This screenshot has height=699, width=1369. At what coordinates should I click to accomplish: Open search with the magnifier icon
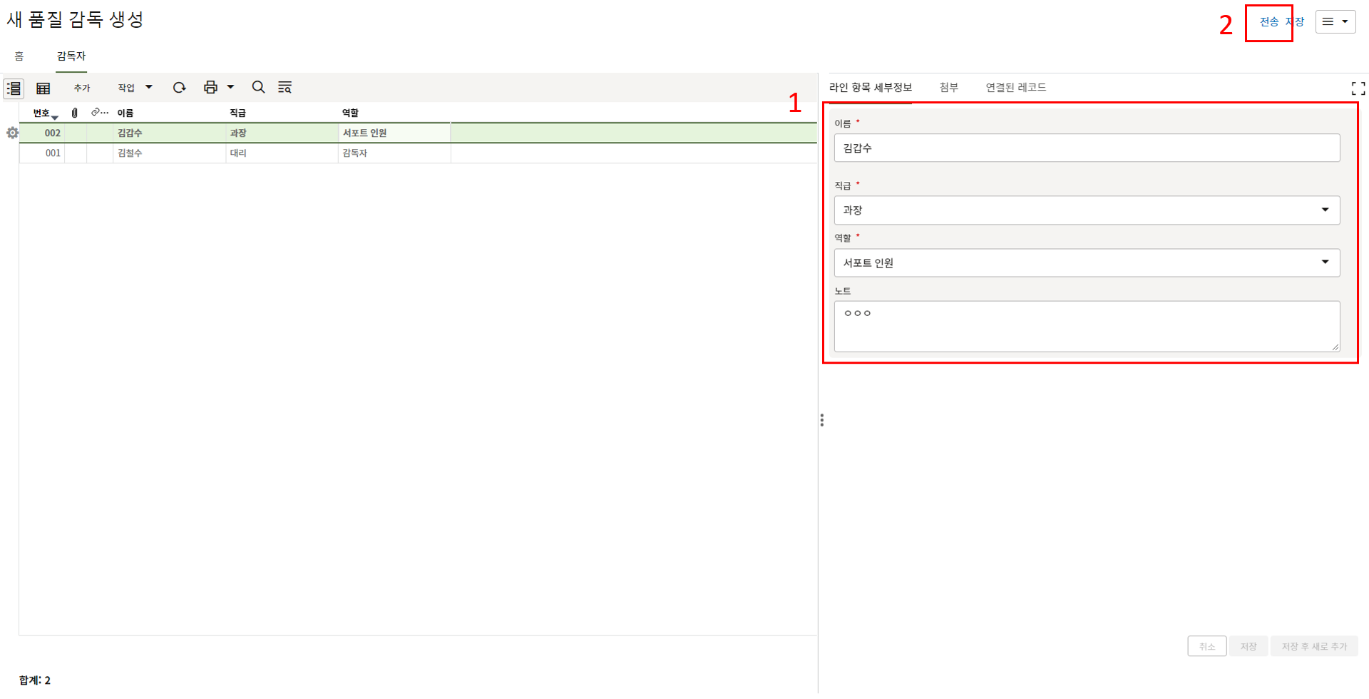[258, 87]
